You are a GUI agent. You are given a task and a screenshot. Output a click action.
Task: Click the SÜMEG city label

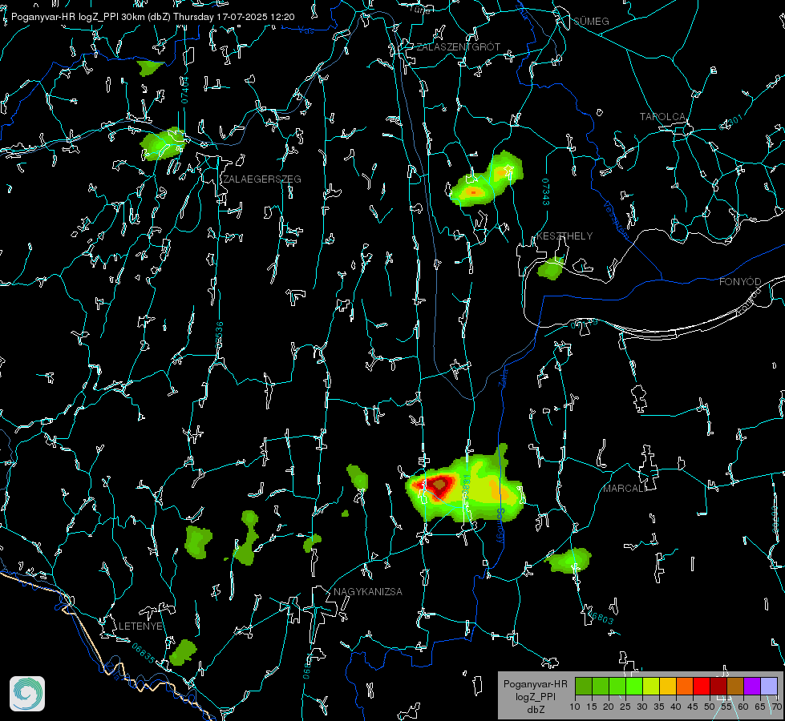591,22
